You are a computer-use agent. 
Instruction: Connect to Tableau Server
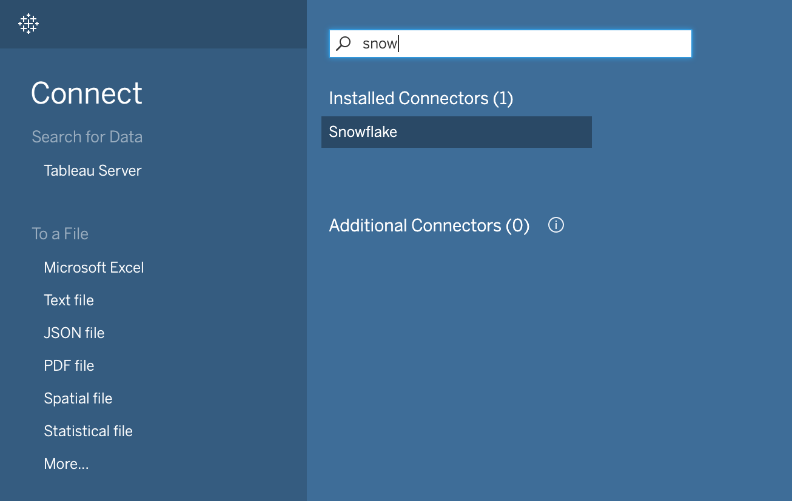pos(93,171)
